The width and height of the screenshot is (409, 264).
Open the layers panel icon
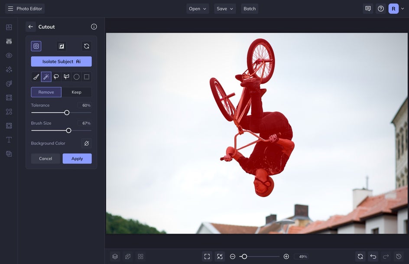pos(115,257)
